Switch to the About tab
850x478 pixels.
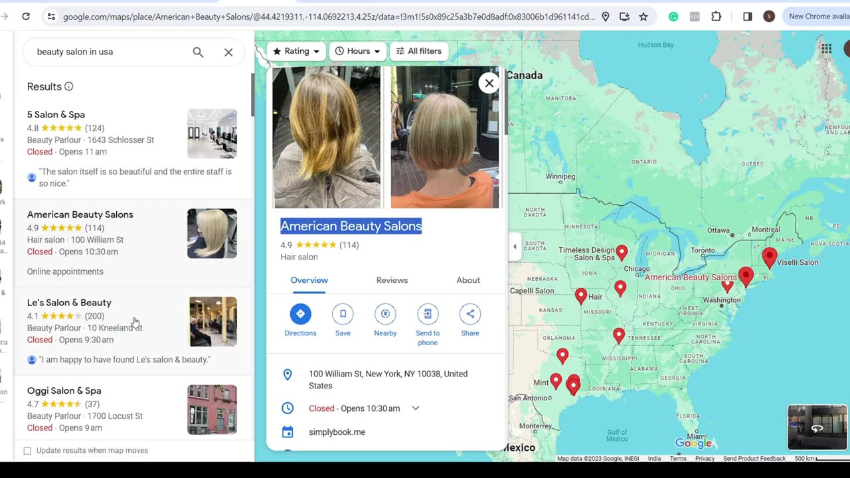point(468,280)
